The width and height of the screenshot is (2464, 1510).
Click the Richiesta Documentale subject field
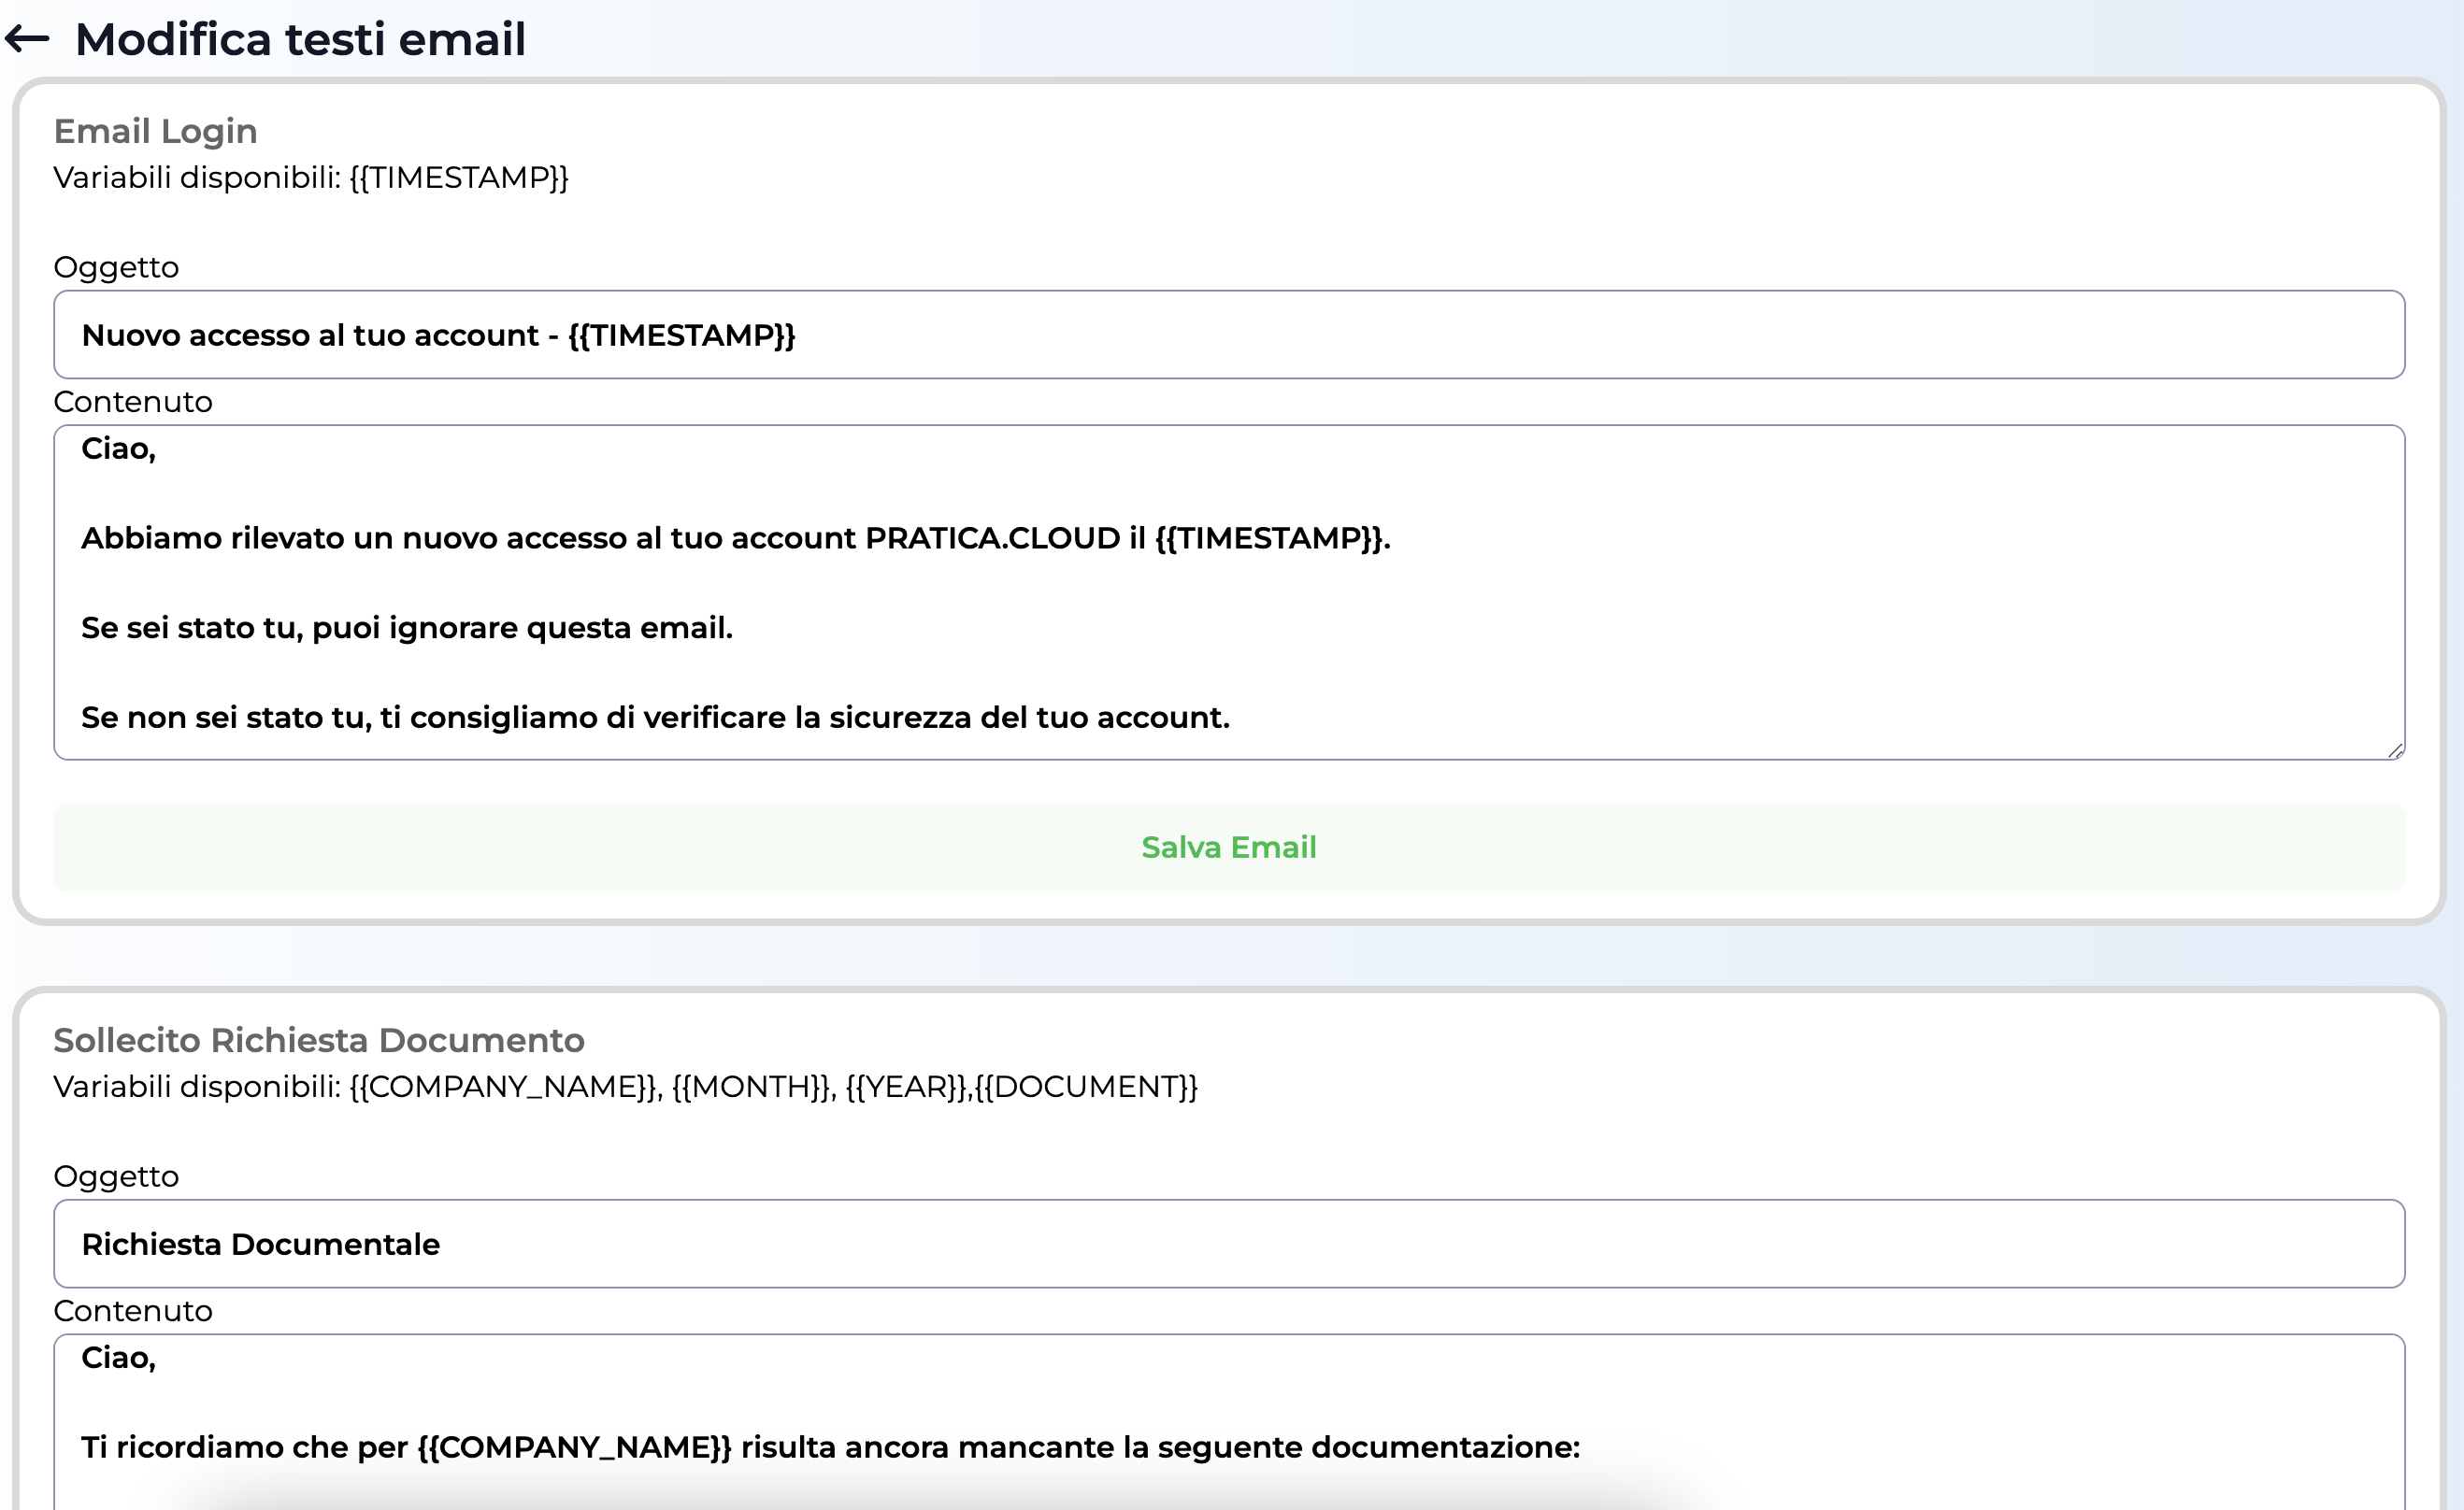point(1228,1245)
